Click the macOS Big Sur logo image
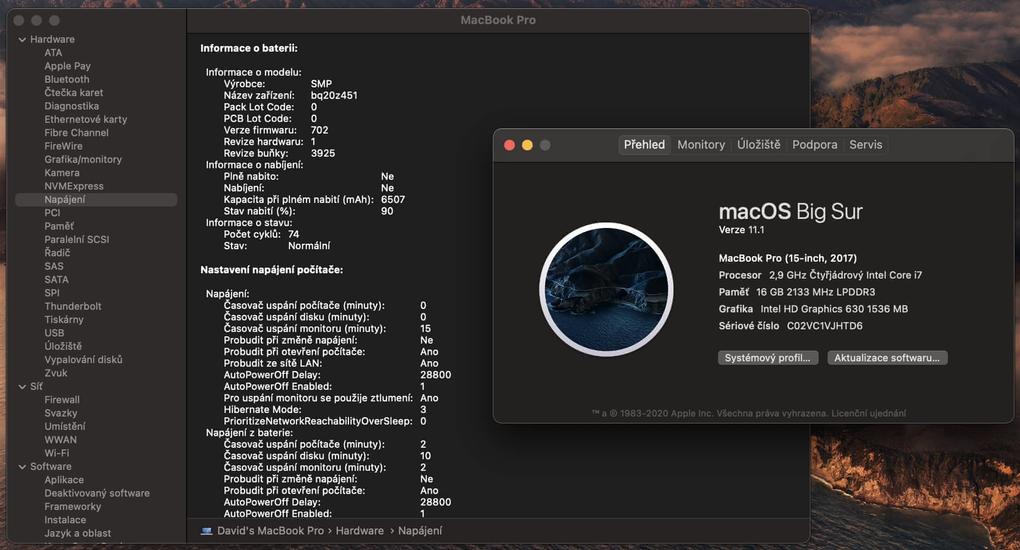The height and width of the screenshot is (550, 1020). [606, 290]
